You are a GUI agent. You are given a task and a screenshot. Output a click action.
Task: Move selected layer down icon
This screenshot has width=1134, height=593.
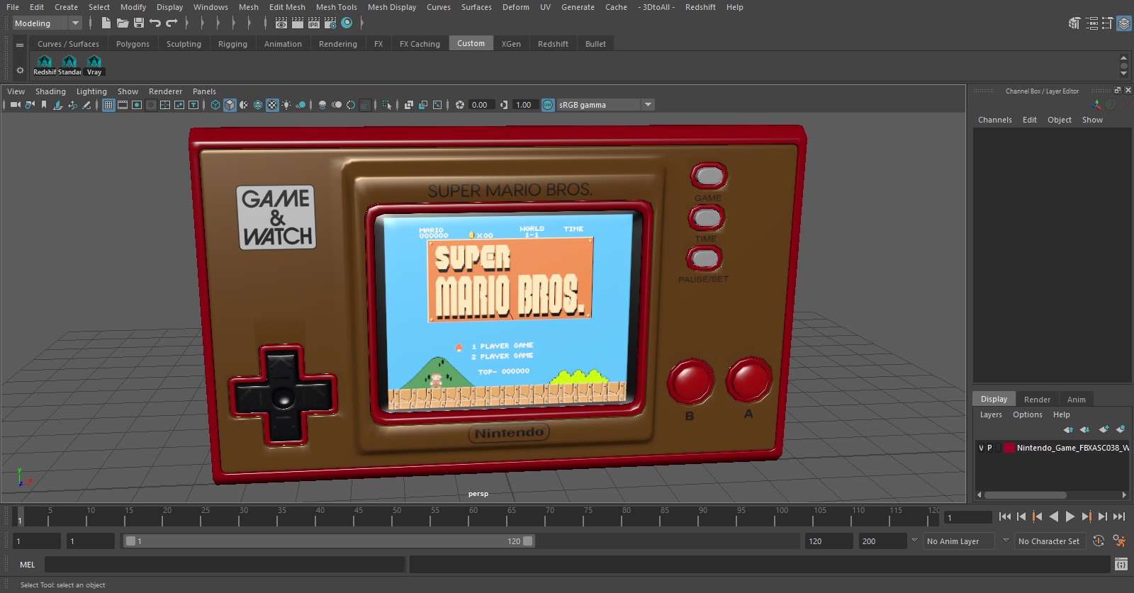point(1084,429)
